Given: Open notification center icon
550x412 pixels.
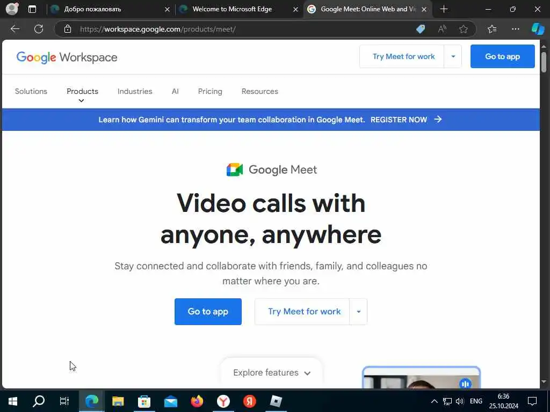Looking at the screenshot, I should pyautogui.click(x=532, y=401).
